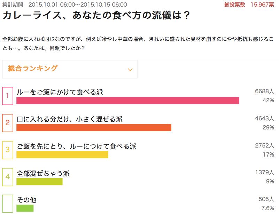Screen dimensions: 279x214
Task: Select the option 口に入れる分だけ、小さく混ぜる派
Action: (70, 119)
